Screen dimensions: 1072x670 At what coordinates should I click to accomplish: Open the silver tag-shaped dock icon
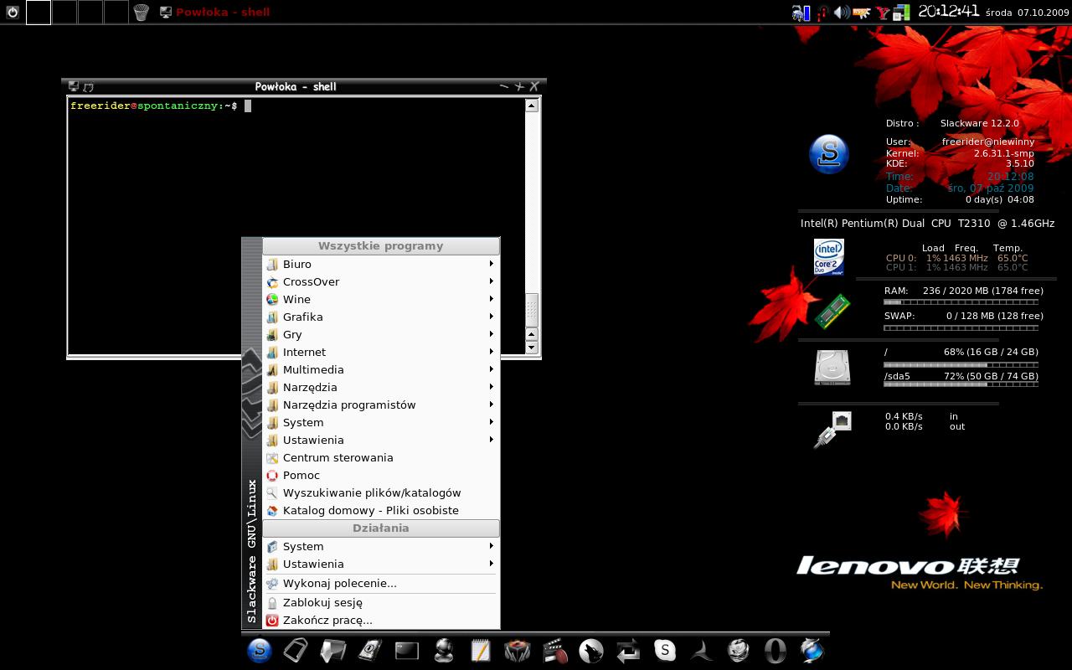click(296, 650)
